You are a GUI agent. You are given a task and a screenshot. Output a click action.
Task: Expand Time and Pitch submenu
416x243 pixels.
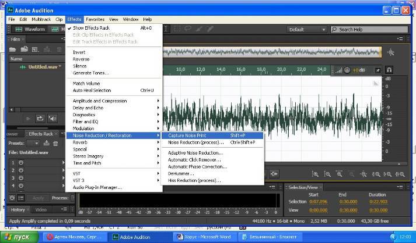[114, 163]
